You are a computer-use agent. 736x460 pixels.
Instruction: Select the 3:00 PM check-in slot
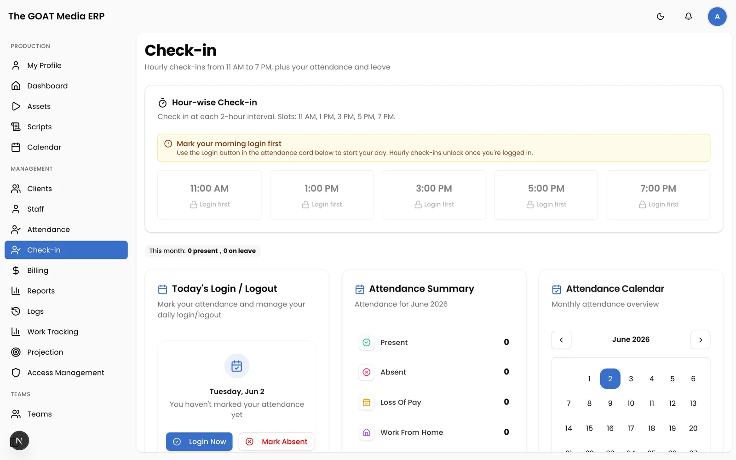pyautogui.click(x=434, y=195)
